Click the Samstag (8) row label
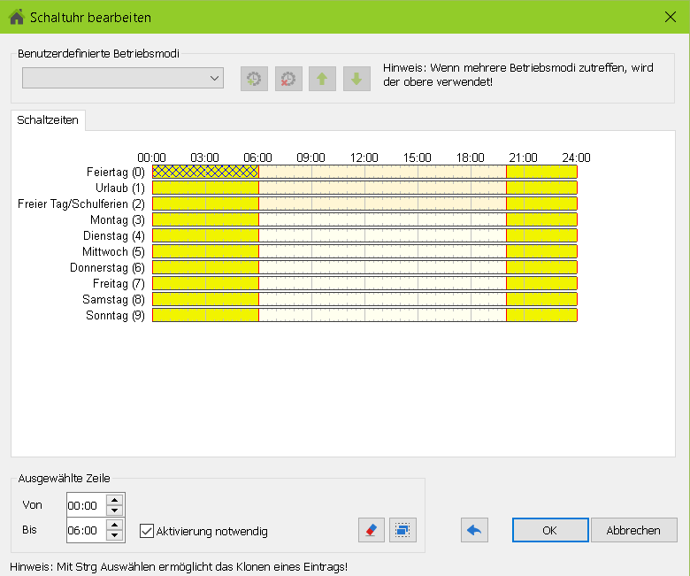The image size is (690, 576). [113, 299]
